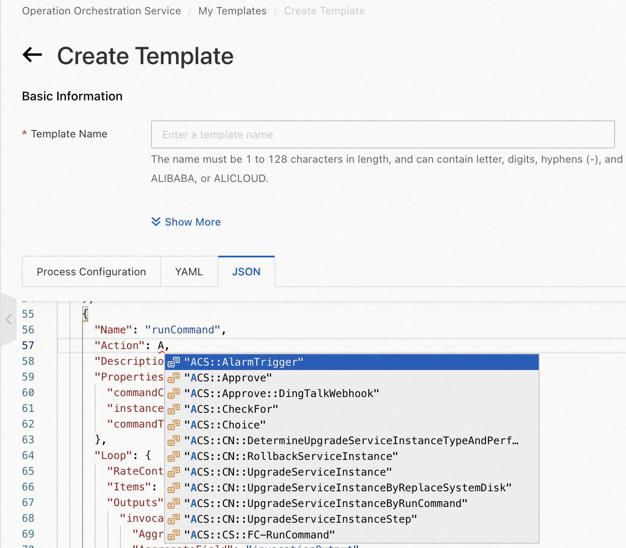Switch to the YAML tab
The image size is (626, 548).
click(189, 271)
